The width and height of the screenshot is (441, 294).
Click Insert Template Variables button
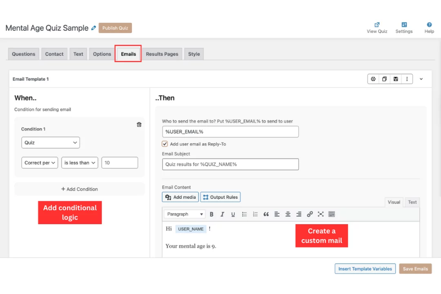point(365,269)
